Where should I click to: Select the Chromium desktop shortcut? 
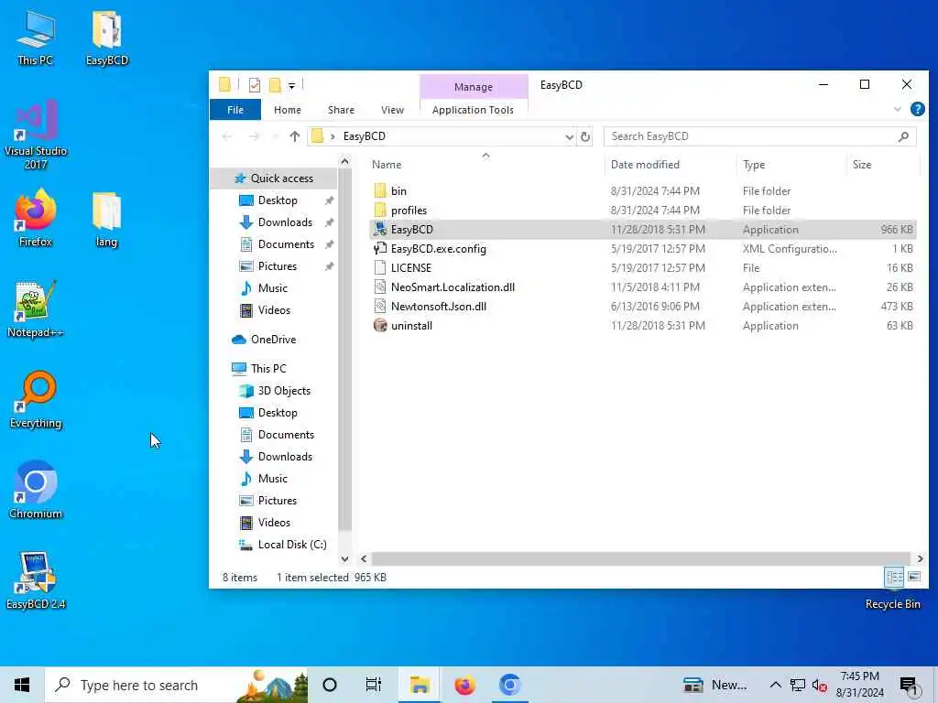click(x=36, y=491)
